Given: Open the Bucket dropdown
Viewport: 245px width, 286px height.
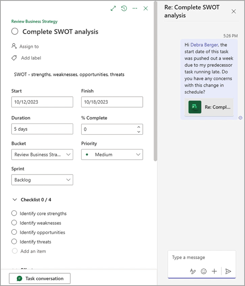Looking at the screenshot, I should pos(42,155).
